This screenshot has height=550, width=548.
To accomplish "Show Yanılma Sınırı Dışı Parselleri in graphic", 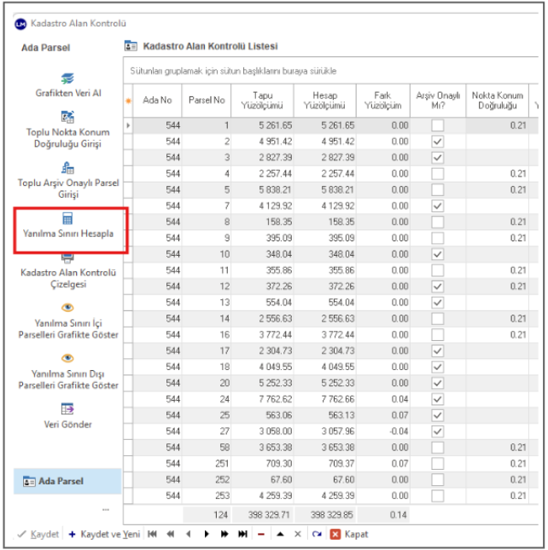I will click(68, 358).
